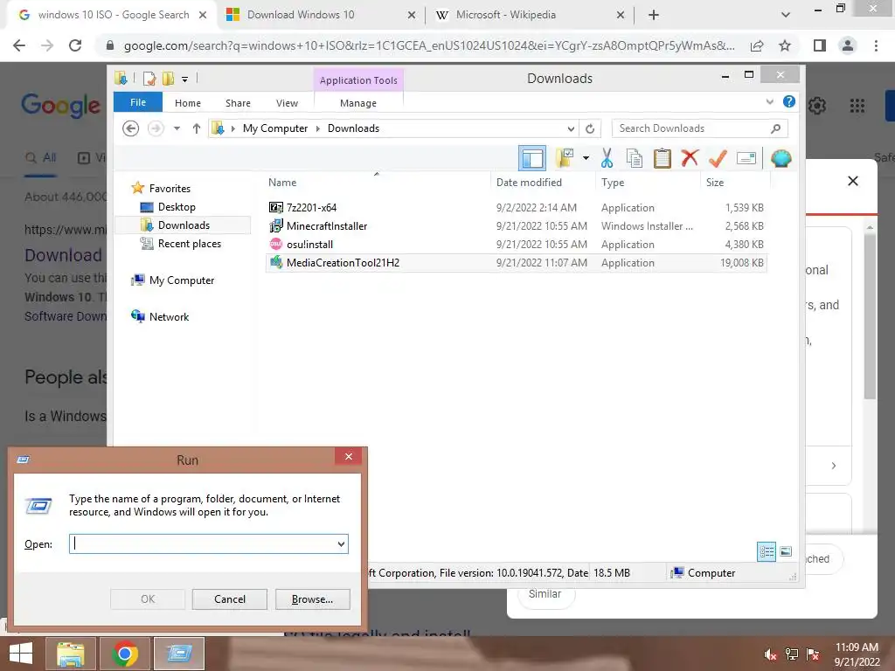Select the osu!install file
The image size is (895, 671).
[516, 245]
